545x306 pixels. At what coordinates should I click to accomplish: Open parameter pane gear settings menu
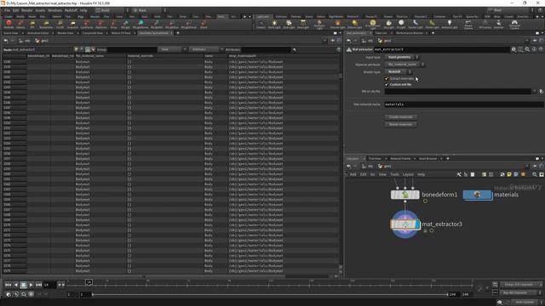coord(513,49)
